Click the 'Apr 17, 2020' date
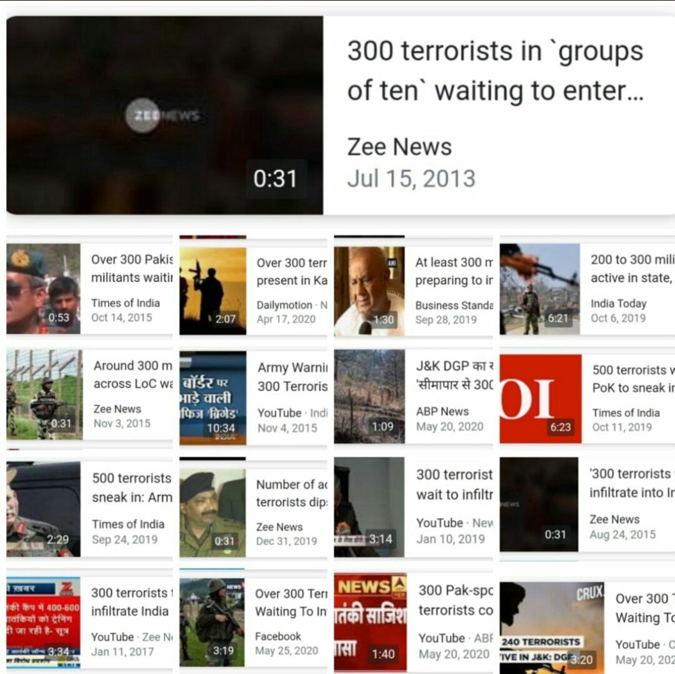 286,319
